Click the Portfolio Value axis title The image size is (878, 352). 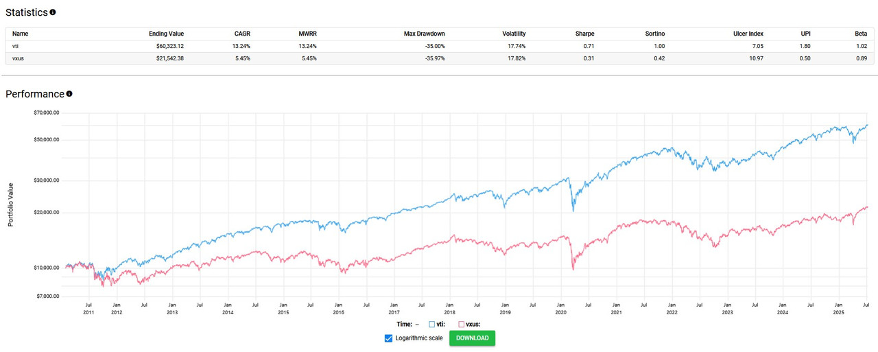(x=10, y=205)
